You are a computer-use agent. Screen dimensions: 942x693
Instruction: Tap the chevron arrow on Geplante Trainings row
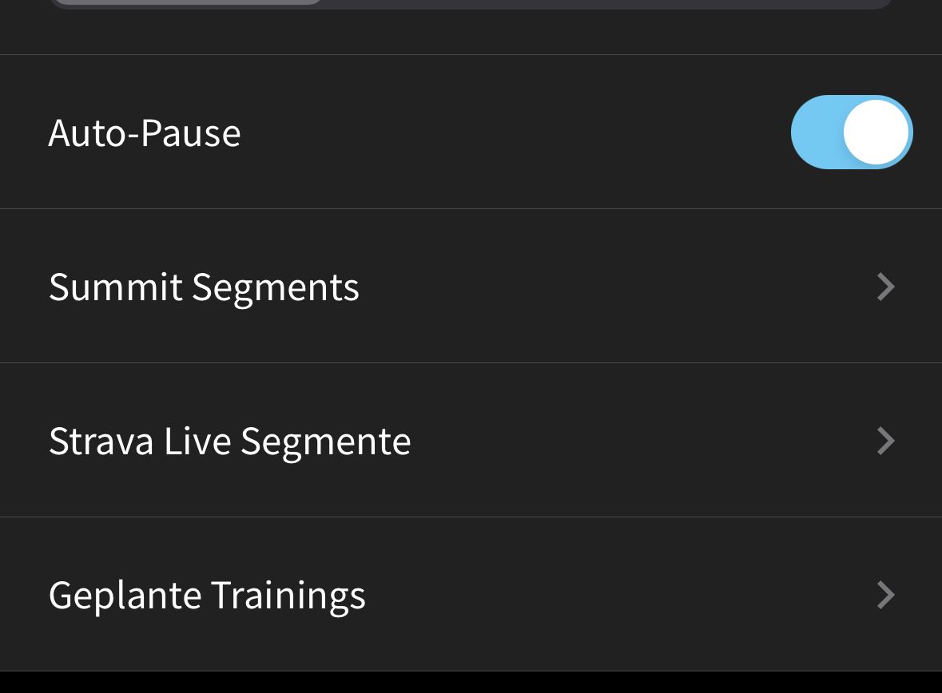(x=885, y=595)
